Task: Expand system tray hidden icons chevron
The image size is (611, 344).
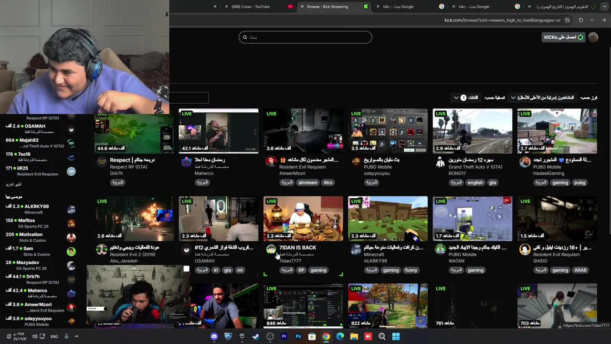Action: coord(76,336)
